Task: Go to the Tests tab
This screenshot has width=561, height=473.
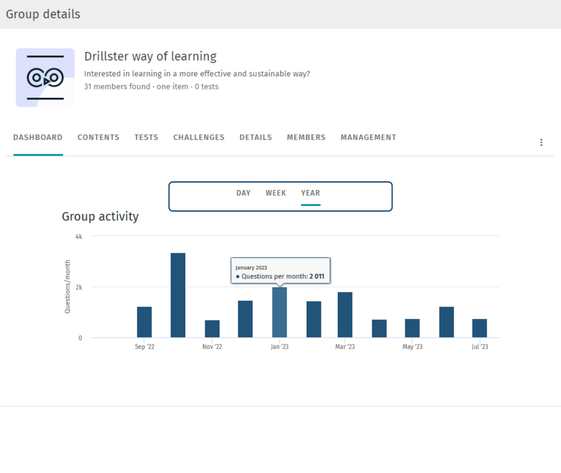Action: 146,137
